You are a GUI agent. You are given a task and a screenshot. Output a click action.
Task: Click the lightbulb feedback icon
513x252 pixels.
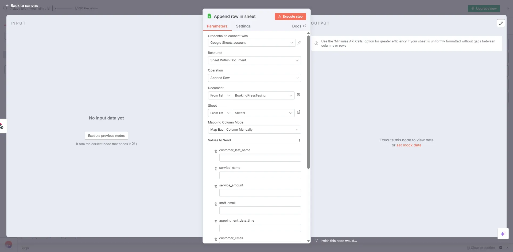point(317,241)
